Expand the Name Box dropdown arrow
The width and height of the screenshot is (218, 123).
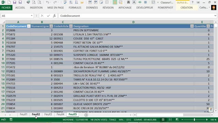(32, 16)
